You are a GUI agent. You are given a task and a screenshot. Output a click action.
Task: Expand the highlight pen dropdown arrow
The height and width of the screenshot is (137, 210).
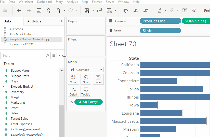165,11
